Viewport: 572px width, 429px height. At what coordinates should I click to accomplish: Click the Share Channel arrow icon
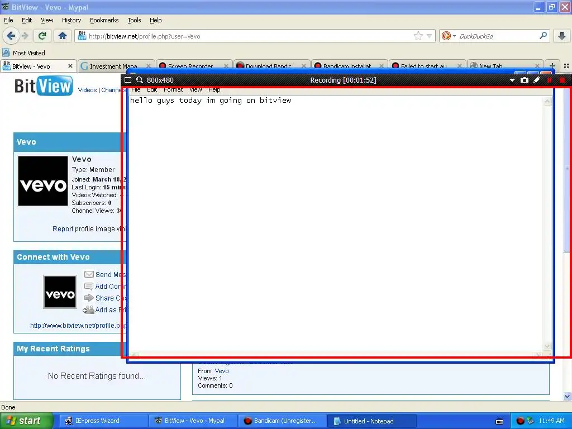click(89, 298)
